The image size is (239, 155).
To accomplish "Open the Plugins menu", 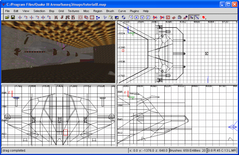I will click(x=134, y=11).
